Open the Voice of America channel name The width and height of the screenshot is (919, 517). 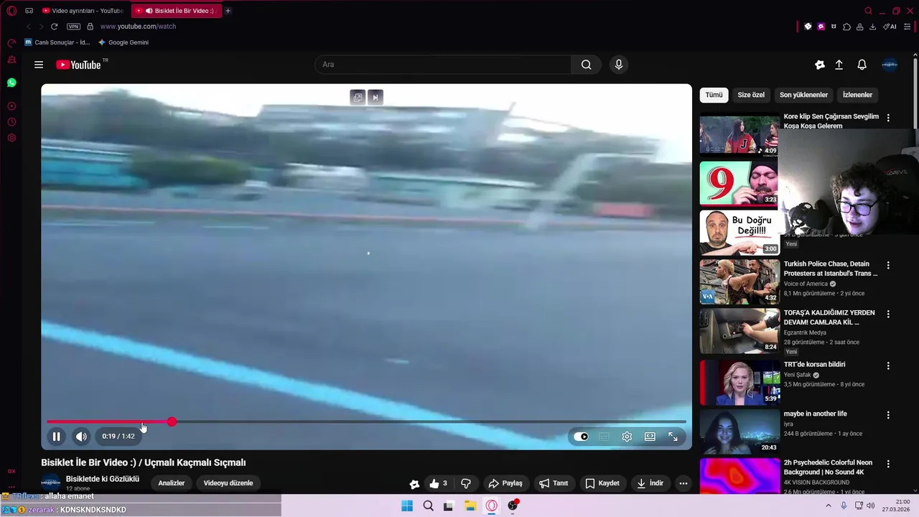click(806, 284)
